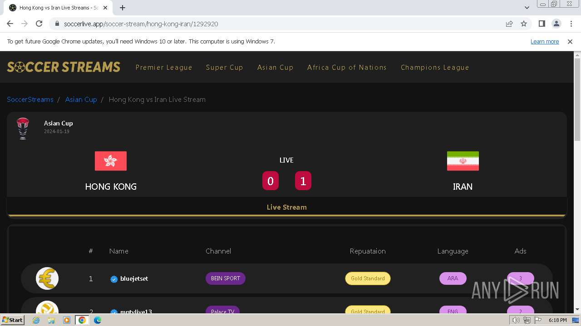The width and height of the screenshot is (581, 326).
Task: Click the Name column header
Action: (x=119, y=251)
